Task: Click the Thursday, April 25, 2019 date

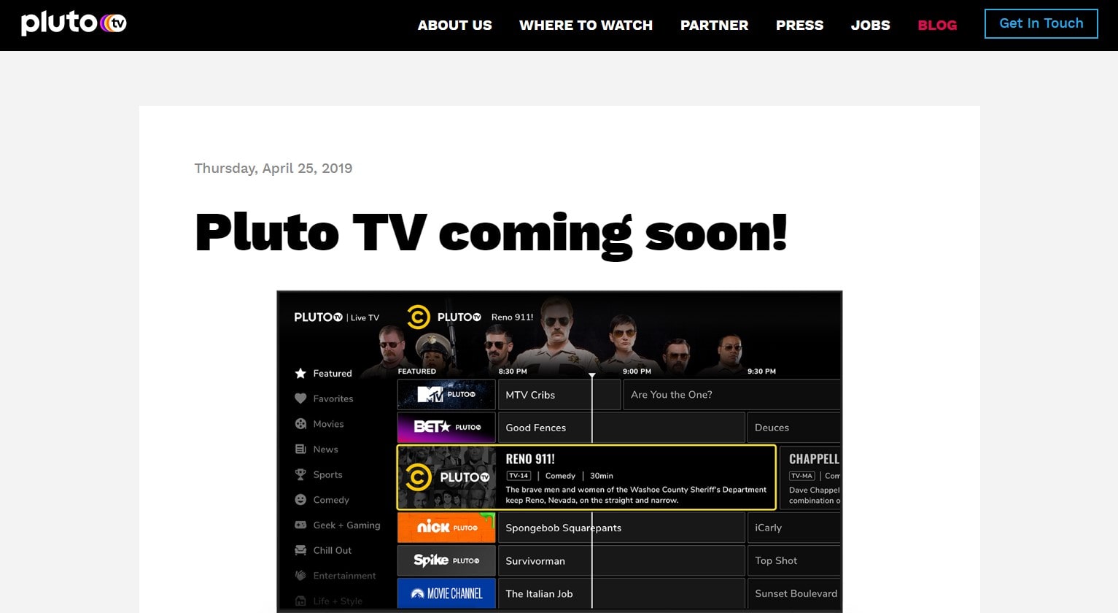Action: click(x=273, y=168)
